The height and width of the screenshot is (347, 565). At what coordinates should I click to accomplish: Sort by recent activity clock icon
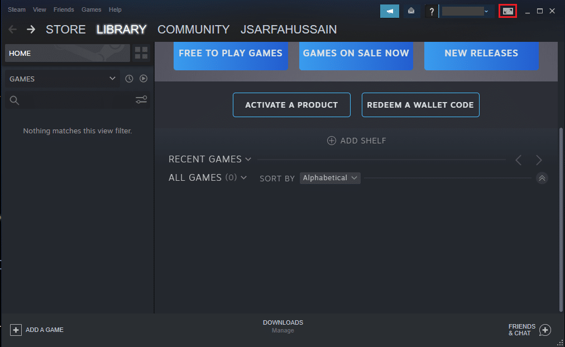point(129,79)
